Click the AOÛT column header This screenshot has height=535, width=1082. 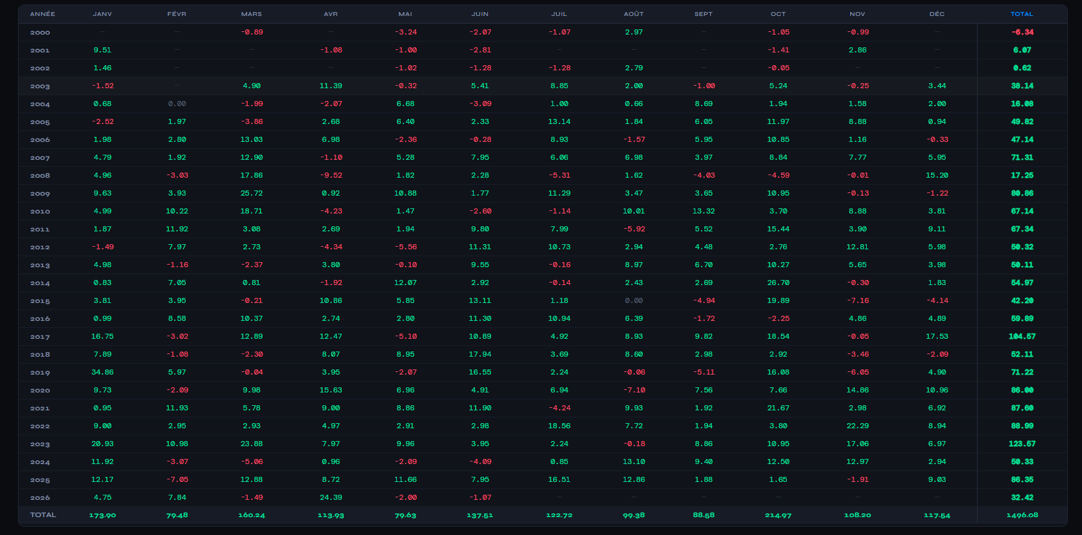(634, 14)
